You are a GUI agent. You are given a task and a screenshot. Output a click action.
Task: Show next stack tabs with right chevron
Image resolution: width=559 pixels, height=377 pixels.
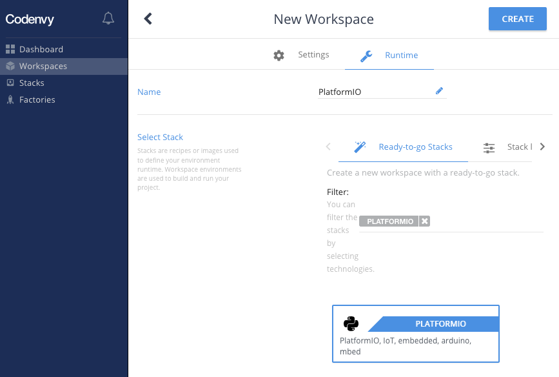click(x=542, y=147)
